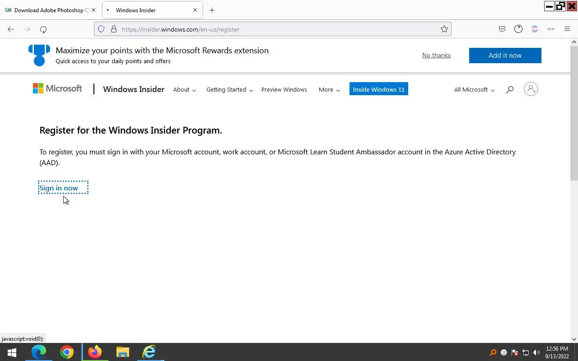578x361 pixels.
Task: Click the Microsoft Rewards ribbon badge icon
Action: [39, 55]
